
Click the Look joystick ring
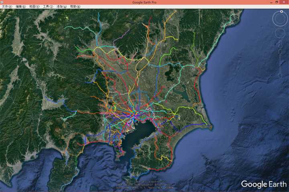[x=280, y=18]
